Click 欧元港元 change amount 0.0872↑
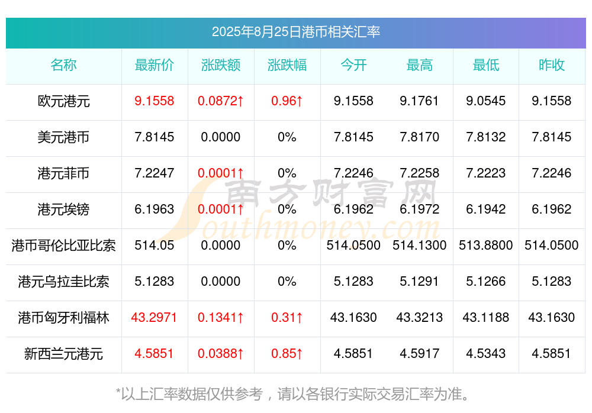 click(x=221, y=101)
